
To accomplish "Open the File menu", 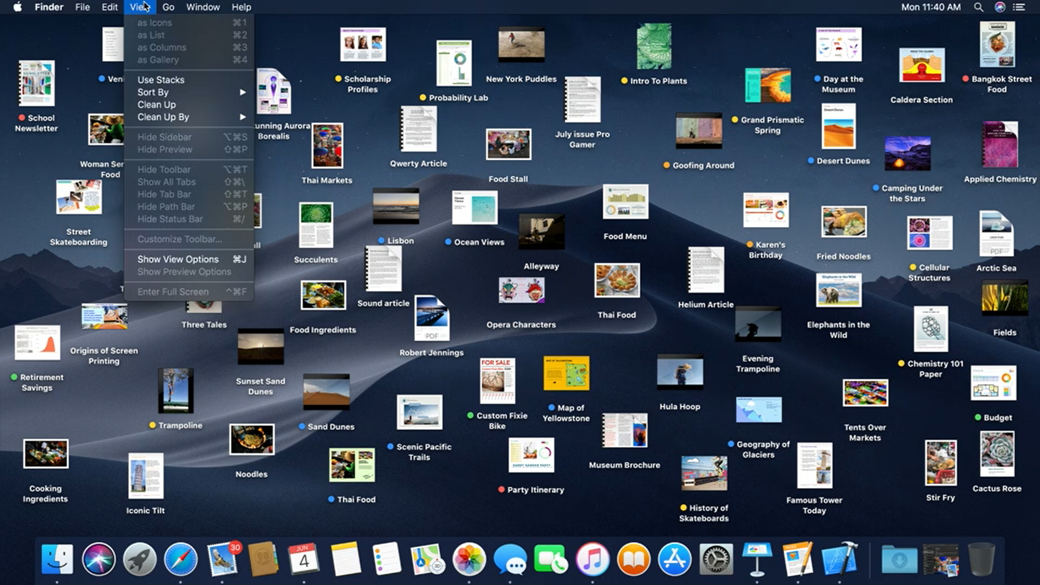I will pyautogui.click(x=82, y=7).
